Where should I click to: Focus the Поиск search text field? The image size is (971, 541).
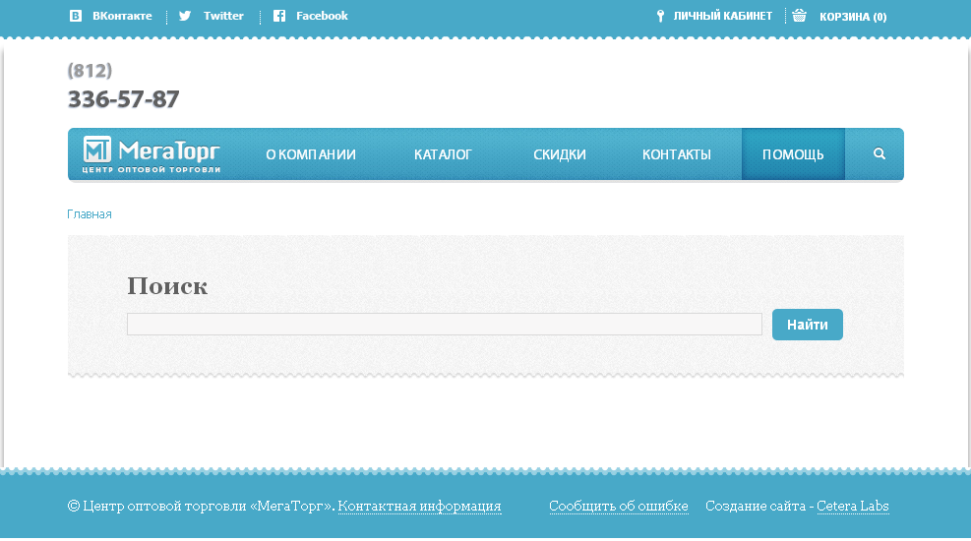(444, 325)
